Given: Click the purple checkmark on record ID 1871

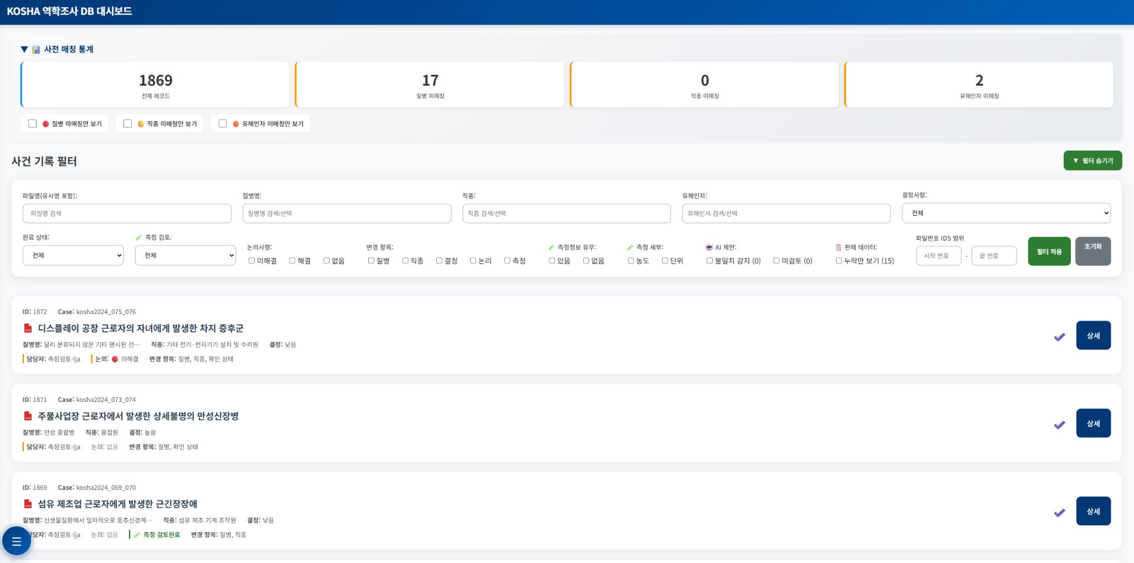Looking at the screenshot, I should (x=1059, y=425).
